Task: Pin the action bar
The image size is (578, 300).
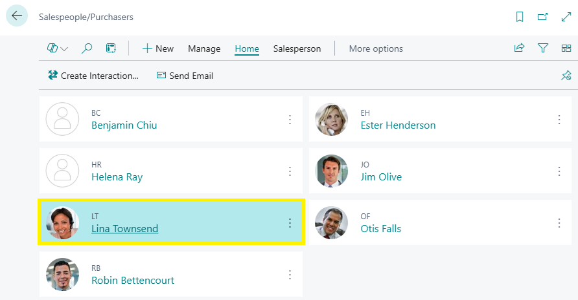Action: pyautogui.click(x=566, y=76)
